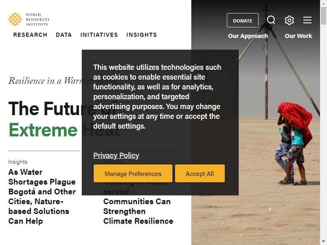Click Manage Preferences in cookie banner

click(x=133, y=174)
